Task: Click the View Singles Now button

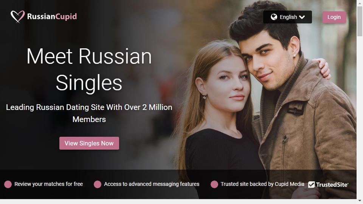Action: click(89, 143)
